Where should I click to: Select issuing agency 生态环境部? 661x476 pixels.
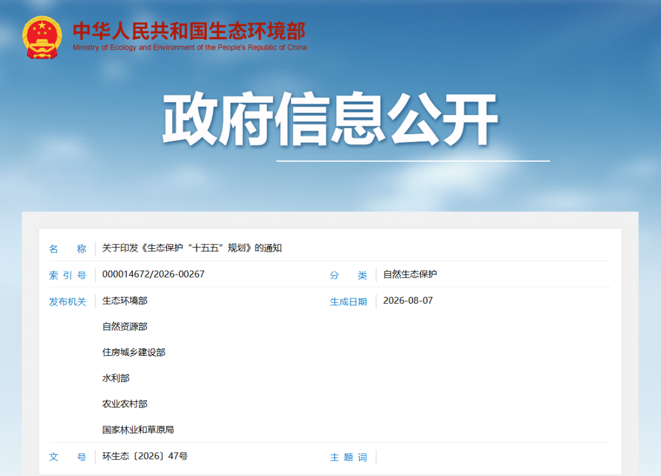(125, 300)
